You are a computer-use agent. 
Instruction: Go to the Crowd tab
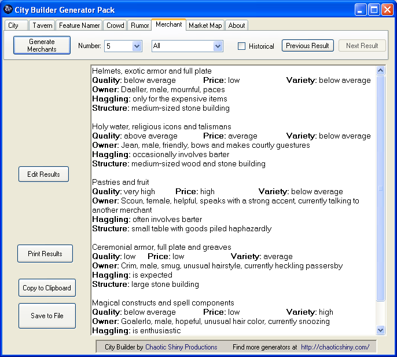115,25
